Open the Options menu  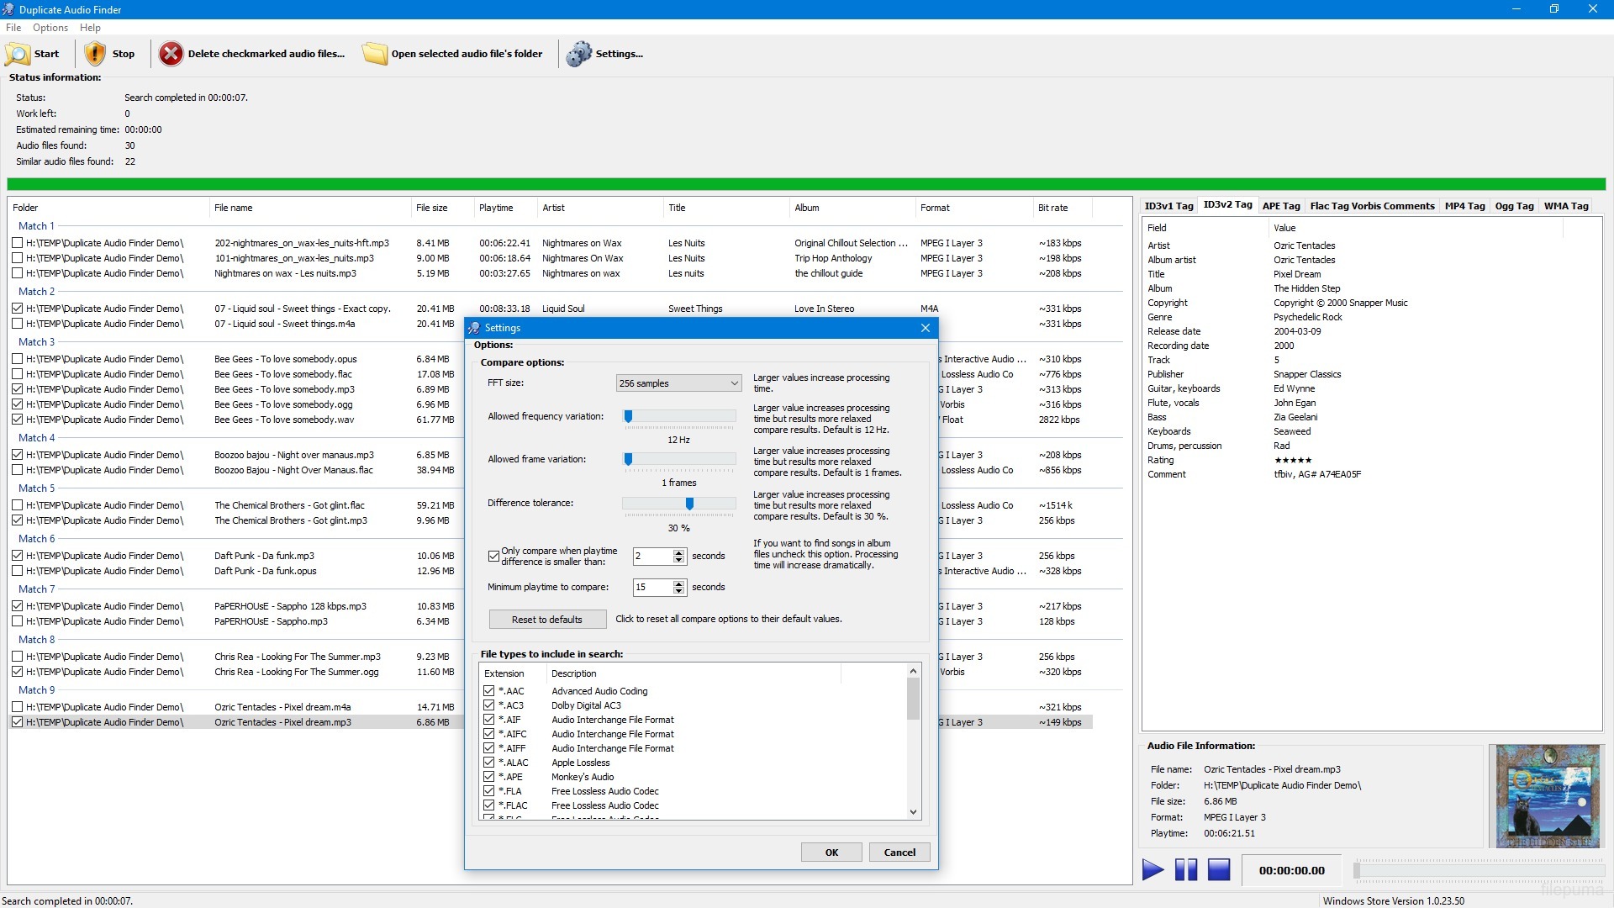[50, 28]
